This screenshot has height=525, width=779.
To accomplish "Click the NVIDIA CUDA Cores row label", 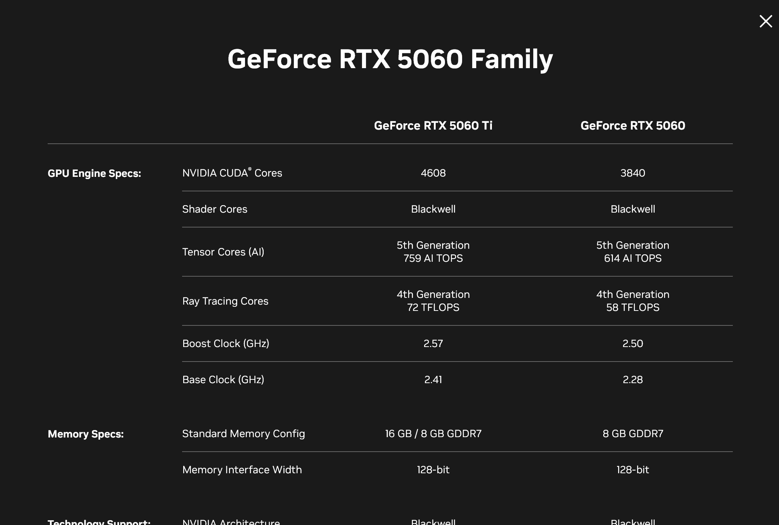I will pos(232,173).
